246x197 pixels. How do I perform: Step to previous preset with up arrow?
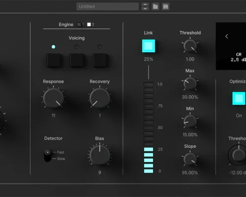pos(145,4)
